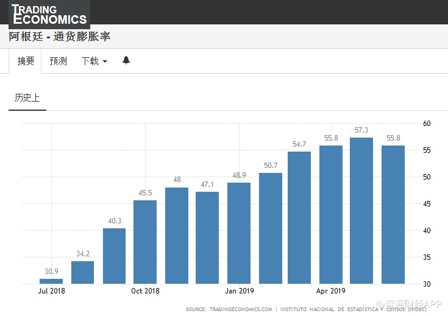The image size is (448, 316).
Task: Click the bar labeled 54.7
Action: pyautogui.click(x=300, y=217)
